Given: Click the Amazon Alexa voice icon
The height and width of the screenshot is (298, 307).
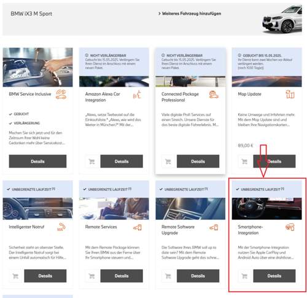Looking at the screenshot, I should point(138,95).
